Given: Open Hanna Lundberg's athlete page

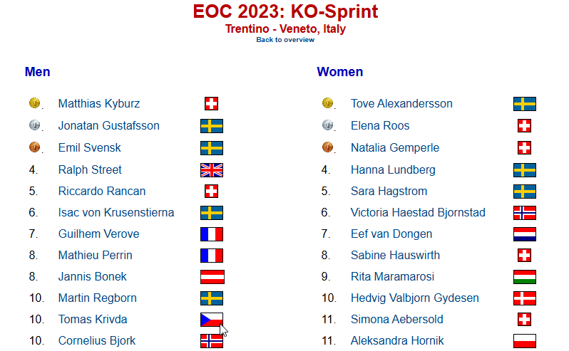Looking at the screenshot, I should pyautogui.click(x=393, y=170).
